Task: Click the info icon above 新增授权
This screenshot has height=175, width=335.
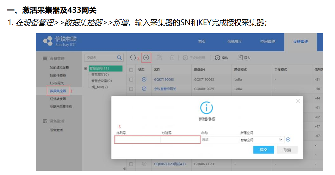Action: pyautogui.click(x=206, y=108)
